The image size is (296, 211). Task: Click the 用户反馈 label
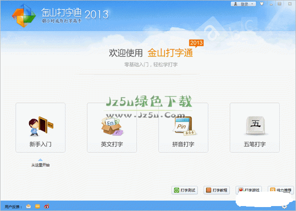(x=13, y=207)
